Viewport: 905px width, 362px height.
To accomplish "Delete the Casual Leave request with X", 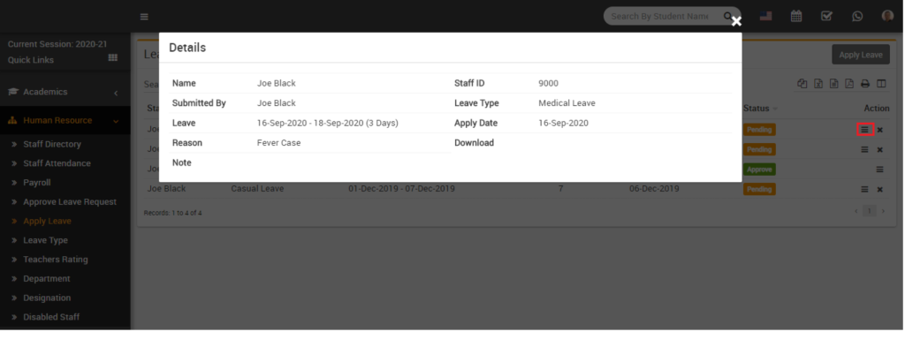I will point(880,190).
